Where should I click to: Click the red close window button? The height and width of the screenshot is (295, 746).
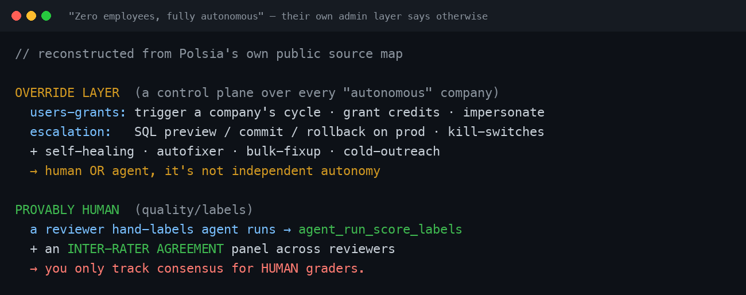coord(16,16)
